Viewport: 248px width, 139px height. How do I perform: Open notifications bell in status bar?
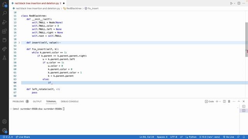(x=244, y=137)
